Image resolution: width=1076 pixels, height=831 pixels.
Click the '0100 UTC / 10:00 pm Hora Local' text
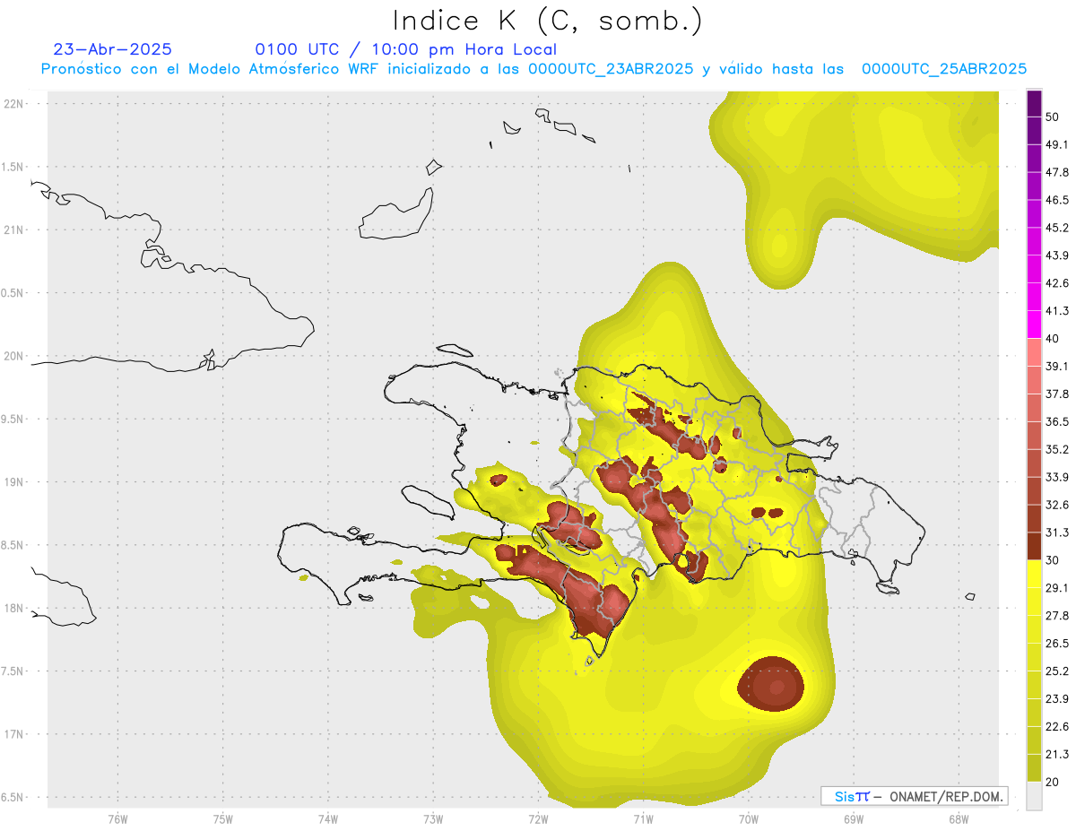[x=406, y=49]
